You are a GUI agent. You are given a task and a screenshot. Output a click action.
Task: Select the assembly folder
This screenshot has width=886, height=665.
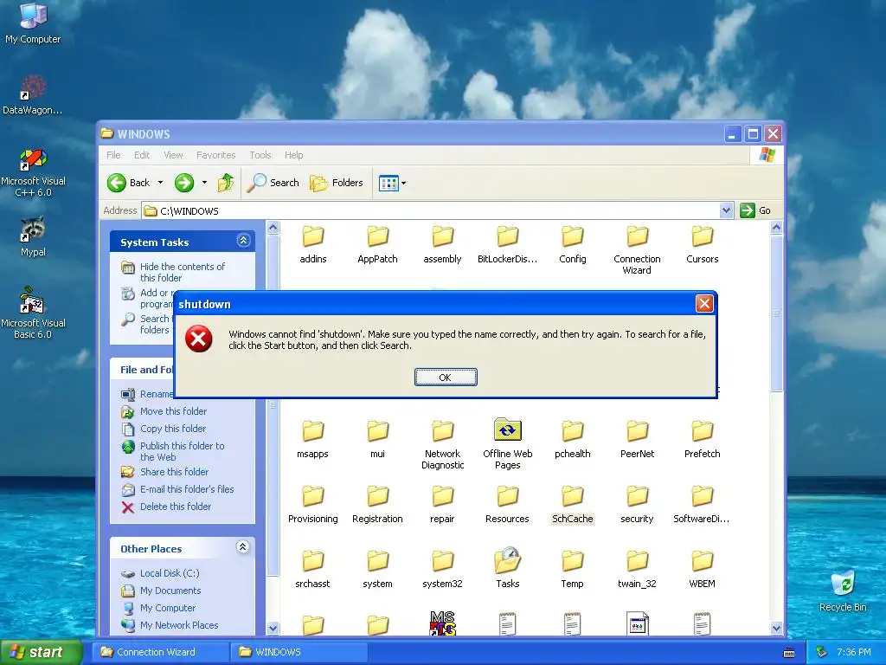(442, 245)
